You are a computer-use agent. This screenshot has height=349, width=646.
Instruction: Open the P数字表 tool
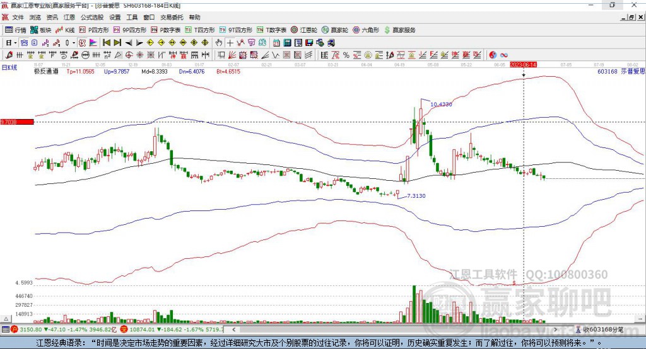[x=166, y=30]
